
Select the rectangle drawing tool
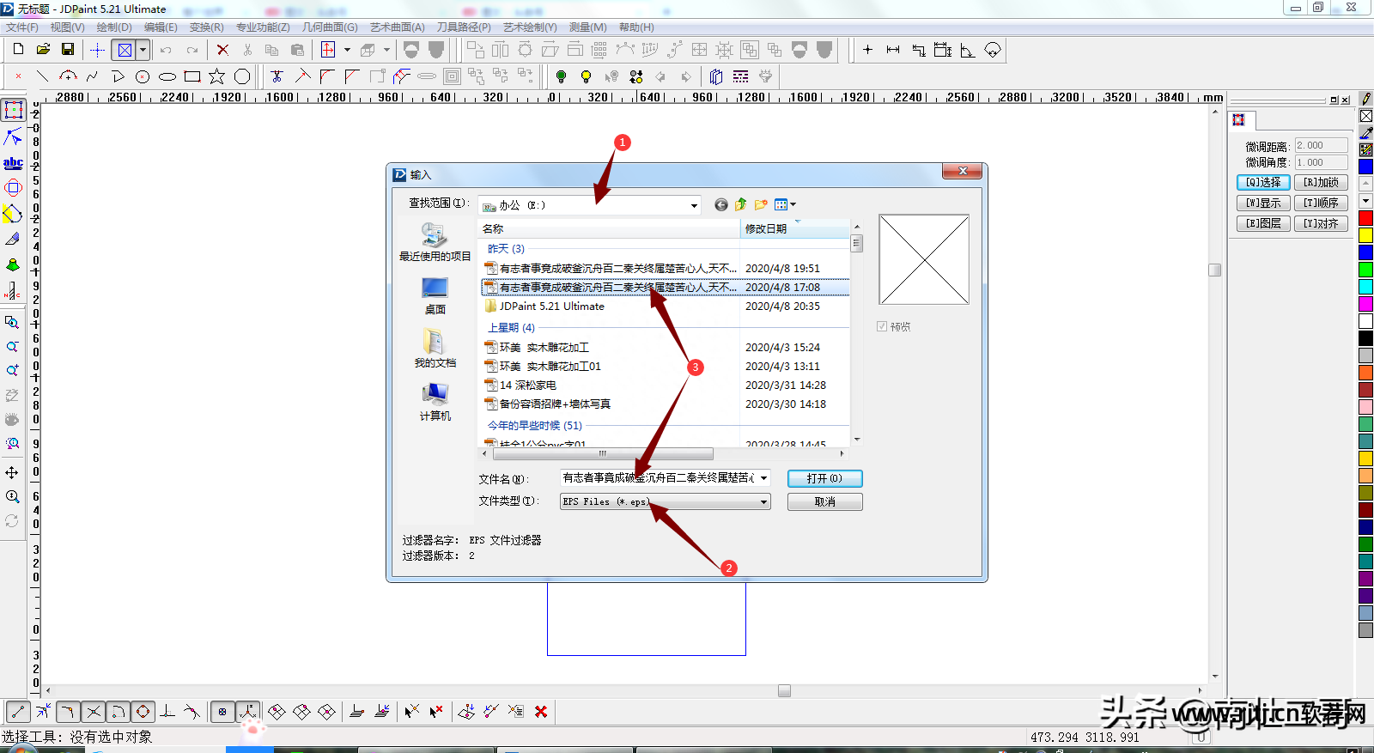(192, 76)
